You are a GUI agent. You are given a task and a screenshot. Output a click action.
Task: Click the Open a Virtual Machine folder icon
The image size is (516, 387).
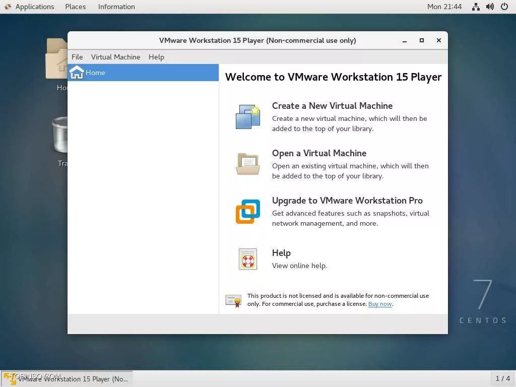[x=248, y=164]
